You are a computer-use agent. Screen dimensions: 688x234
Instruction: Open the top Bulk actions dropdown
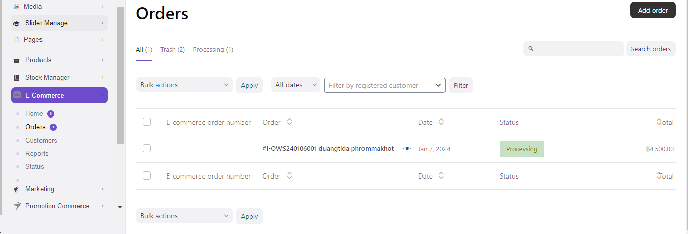click(x=184, y=85)
